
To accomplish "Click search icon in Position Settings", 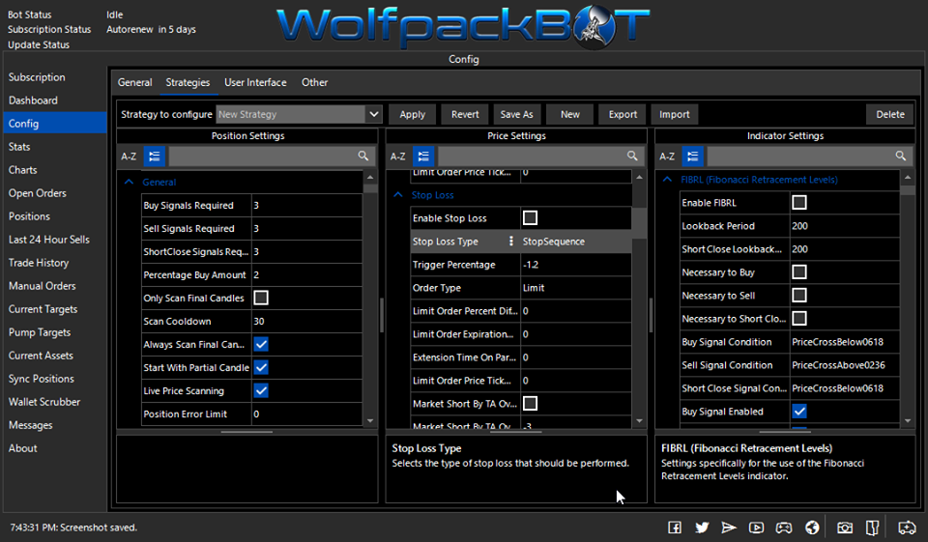I will click(363, 156).
